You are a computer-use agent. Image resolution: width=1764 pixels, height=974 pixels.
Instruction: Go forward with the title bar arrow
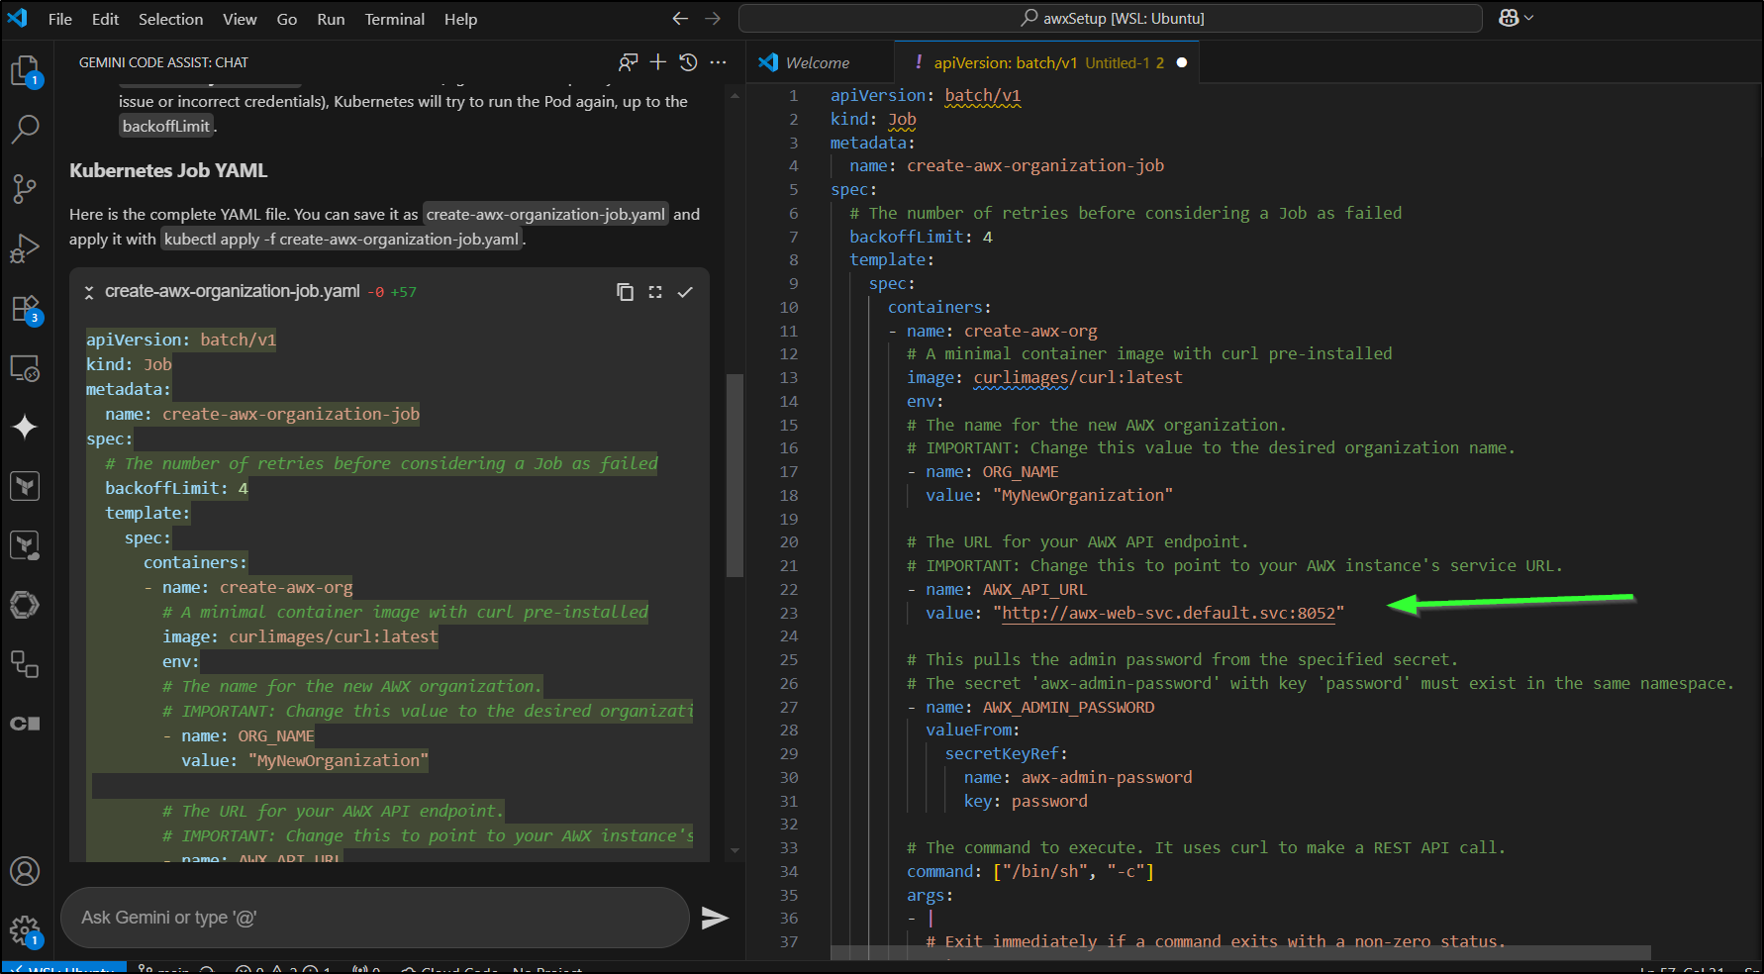coord(713,19)
